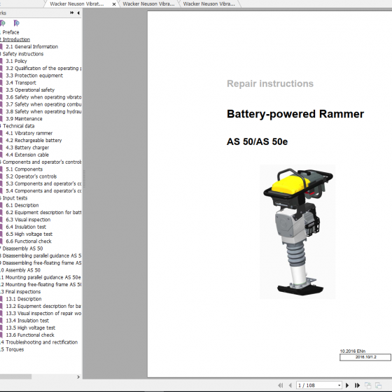Select the first Wacker Neuson Vibrat... tab

click(76, 3)
